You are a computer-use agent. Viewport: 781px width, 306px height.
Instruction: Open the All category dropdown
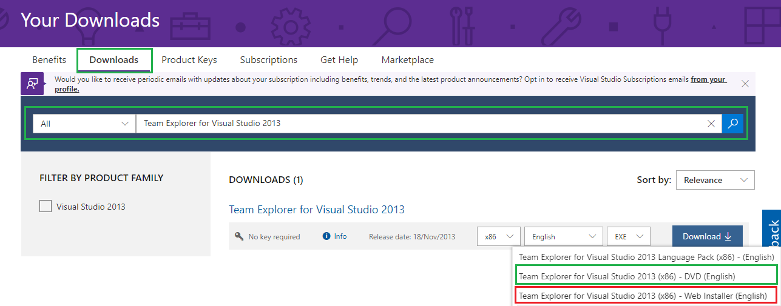[84, 124]
